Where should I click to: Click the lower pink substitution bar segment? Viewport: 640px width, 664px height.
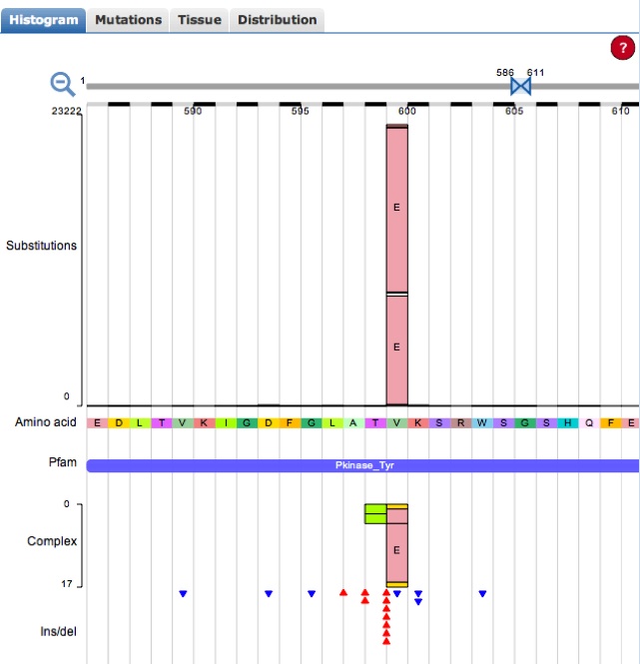(396, 346)
